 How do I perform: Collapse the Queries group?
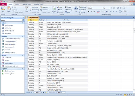click(23, 36)
